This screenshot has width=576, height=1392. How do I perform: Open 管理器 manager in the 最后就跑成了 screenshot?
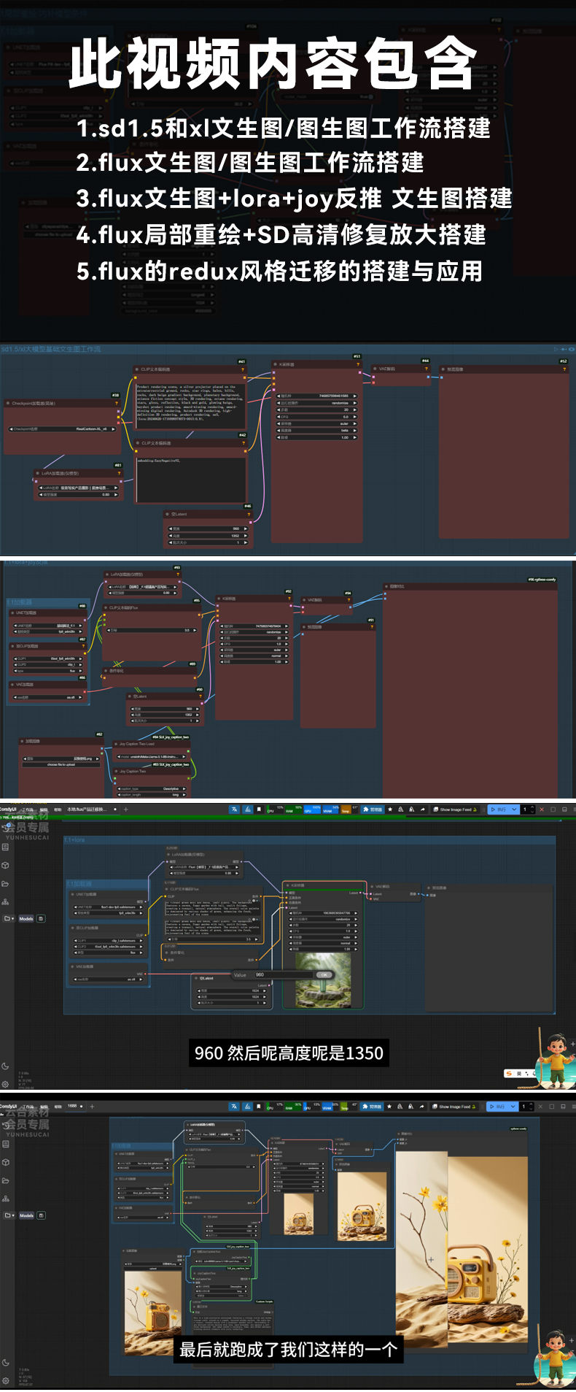(372, 1107)
